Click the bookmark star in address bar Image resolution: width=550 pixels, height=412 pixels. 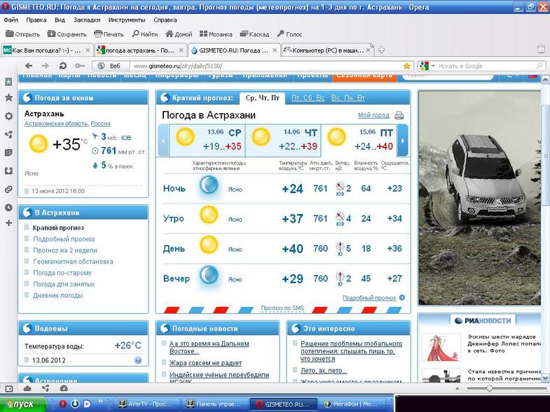tap(407, 66)
